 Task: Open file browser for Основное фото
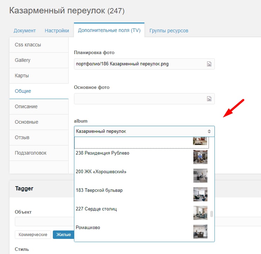coord(209,99)
